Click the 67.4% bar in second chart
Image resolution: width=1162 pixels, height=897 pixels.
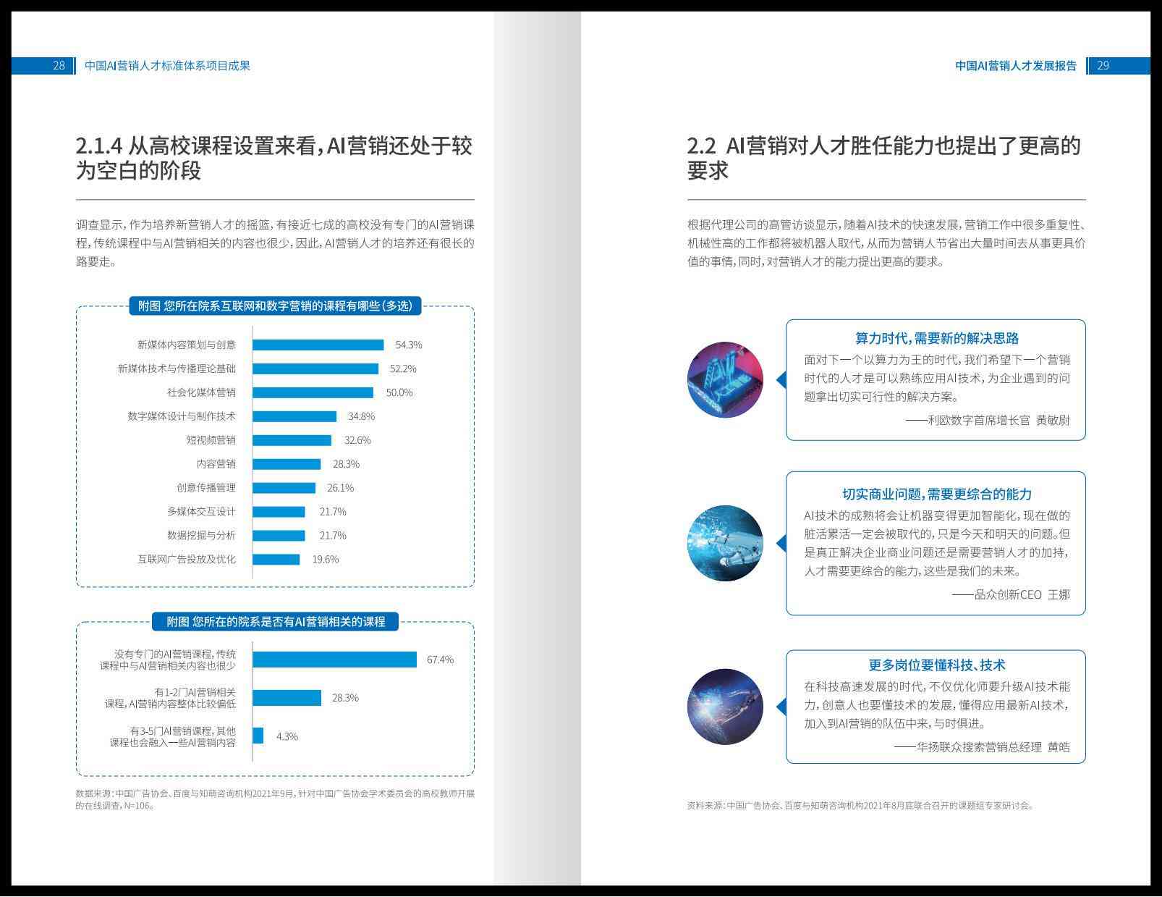[x=334, y=660]
